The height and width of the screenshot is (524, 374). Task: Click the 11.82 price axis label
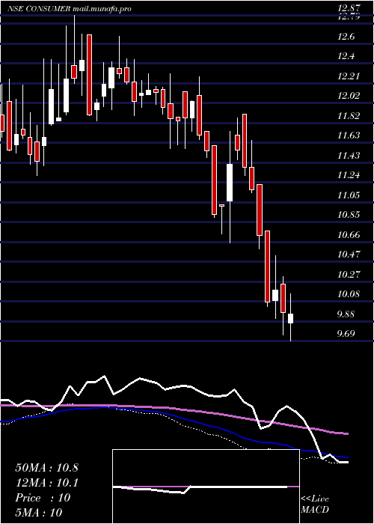349,116
